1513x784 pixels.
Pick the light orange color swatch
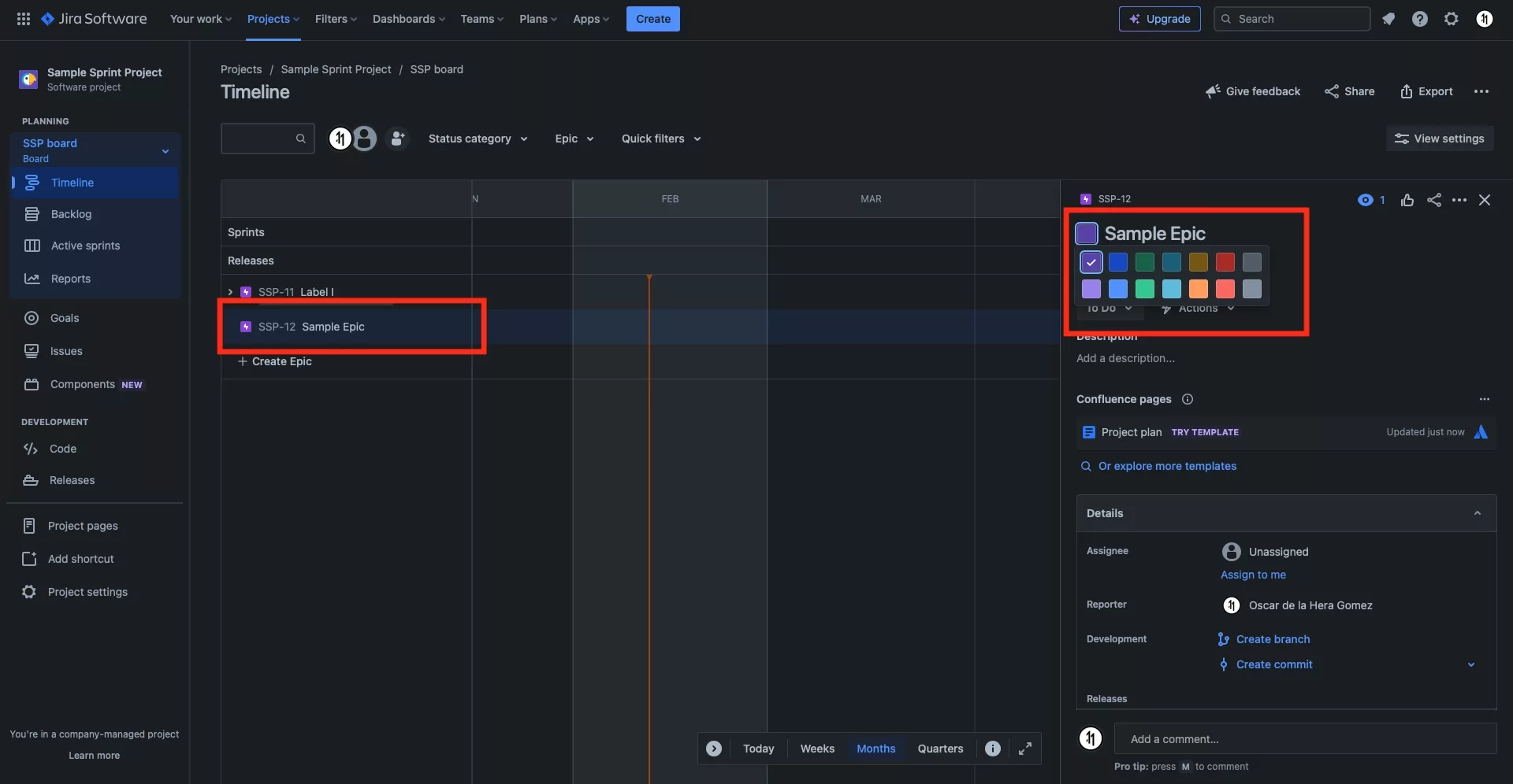click(x=1199, y=289)
